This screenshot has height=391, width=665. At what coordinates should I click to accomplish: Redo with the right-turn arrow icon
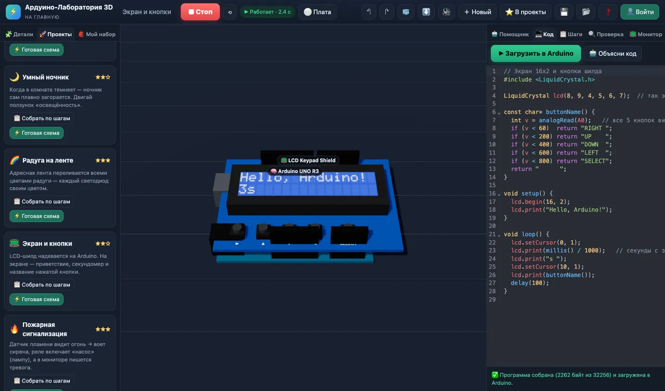point(387,12)
